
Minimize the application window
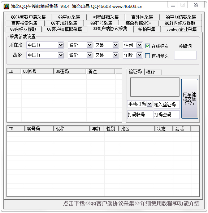point(173,5)
